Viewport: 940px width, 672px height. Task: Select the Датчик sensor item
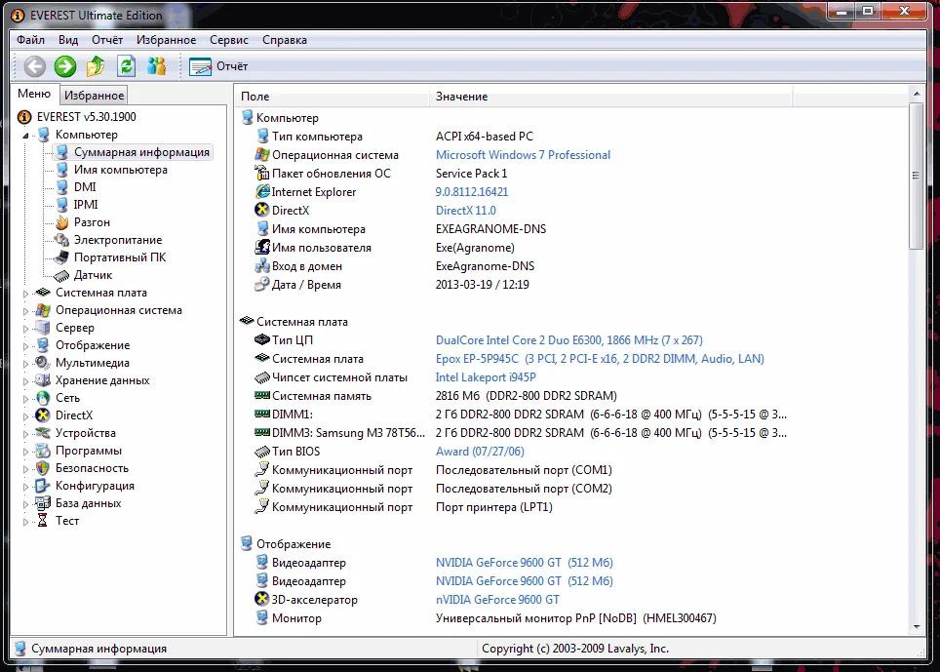coord(93,275)
